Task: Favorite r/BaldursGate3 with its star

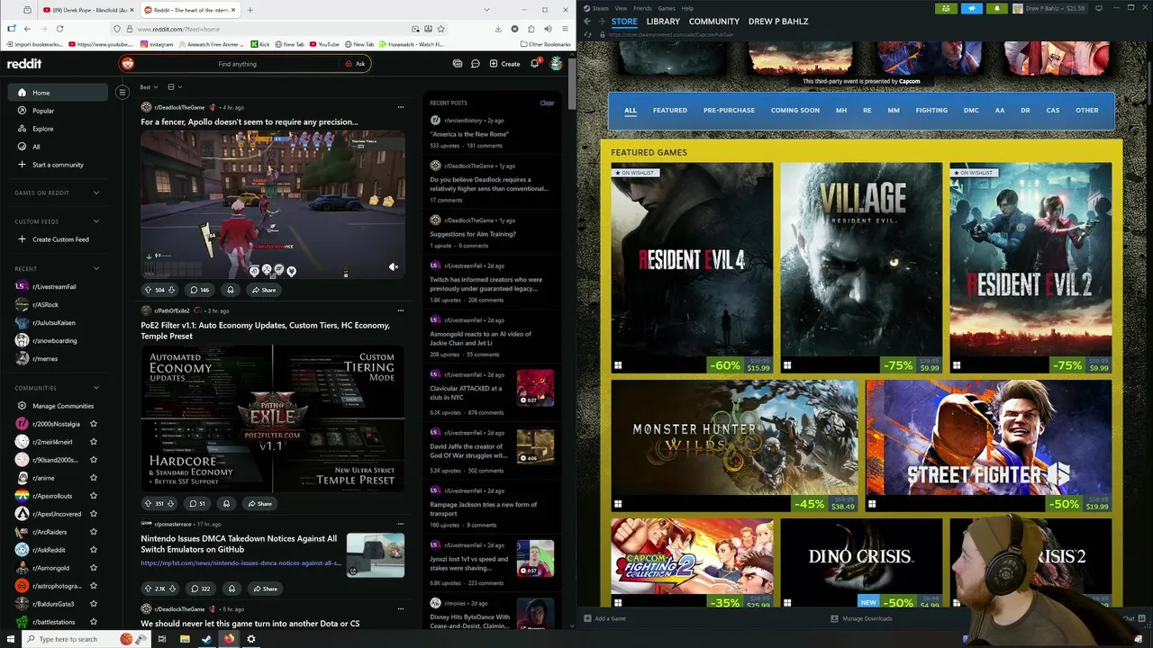Action: coord(94,604)
